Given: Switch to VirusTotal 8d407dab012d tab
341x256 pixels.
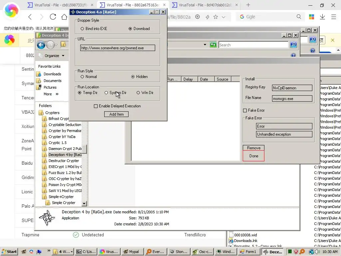Looking at the screenshot, I should (x=205, y=5).
